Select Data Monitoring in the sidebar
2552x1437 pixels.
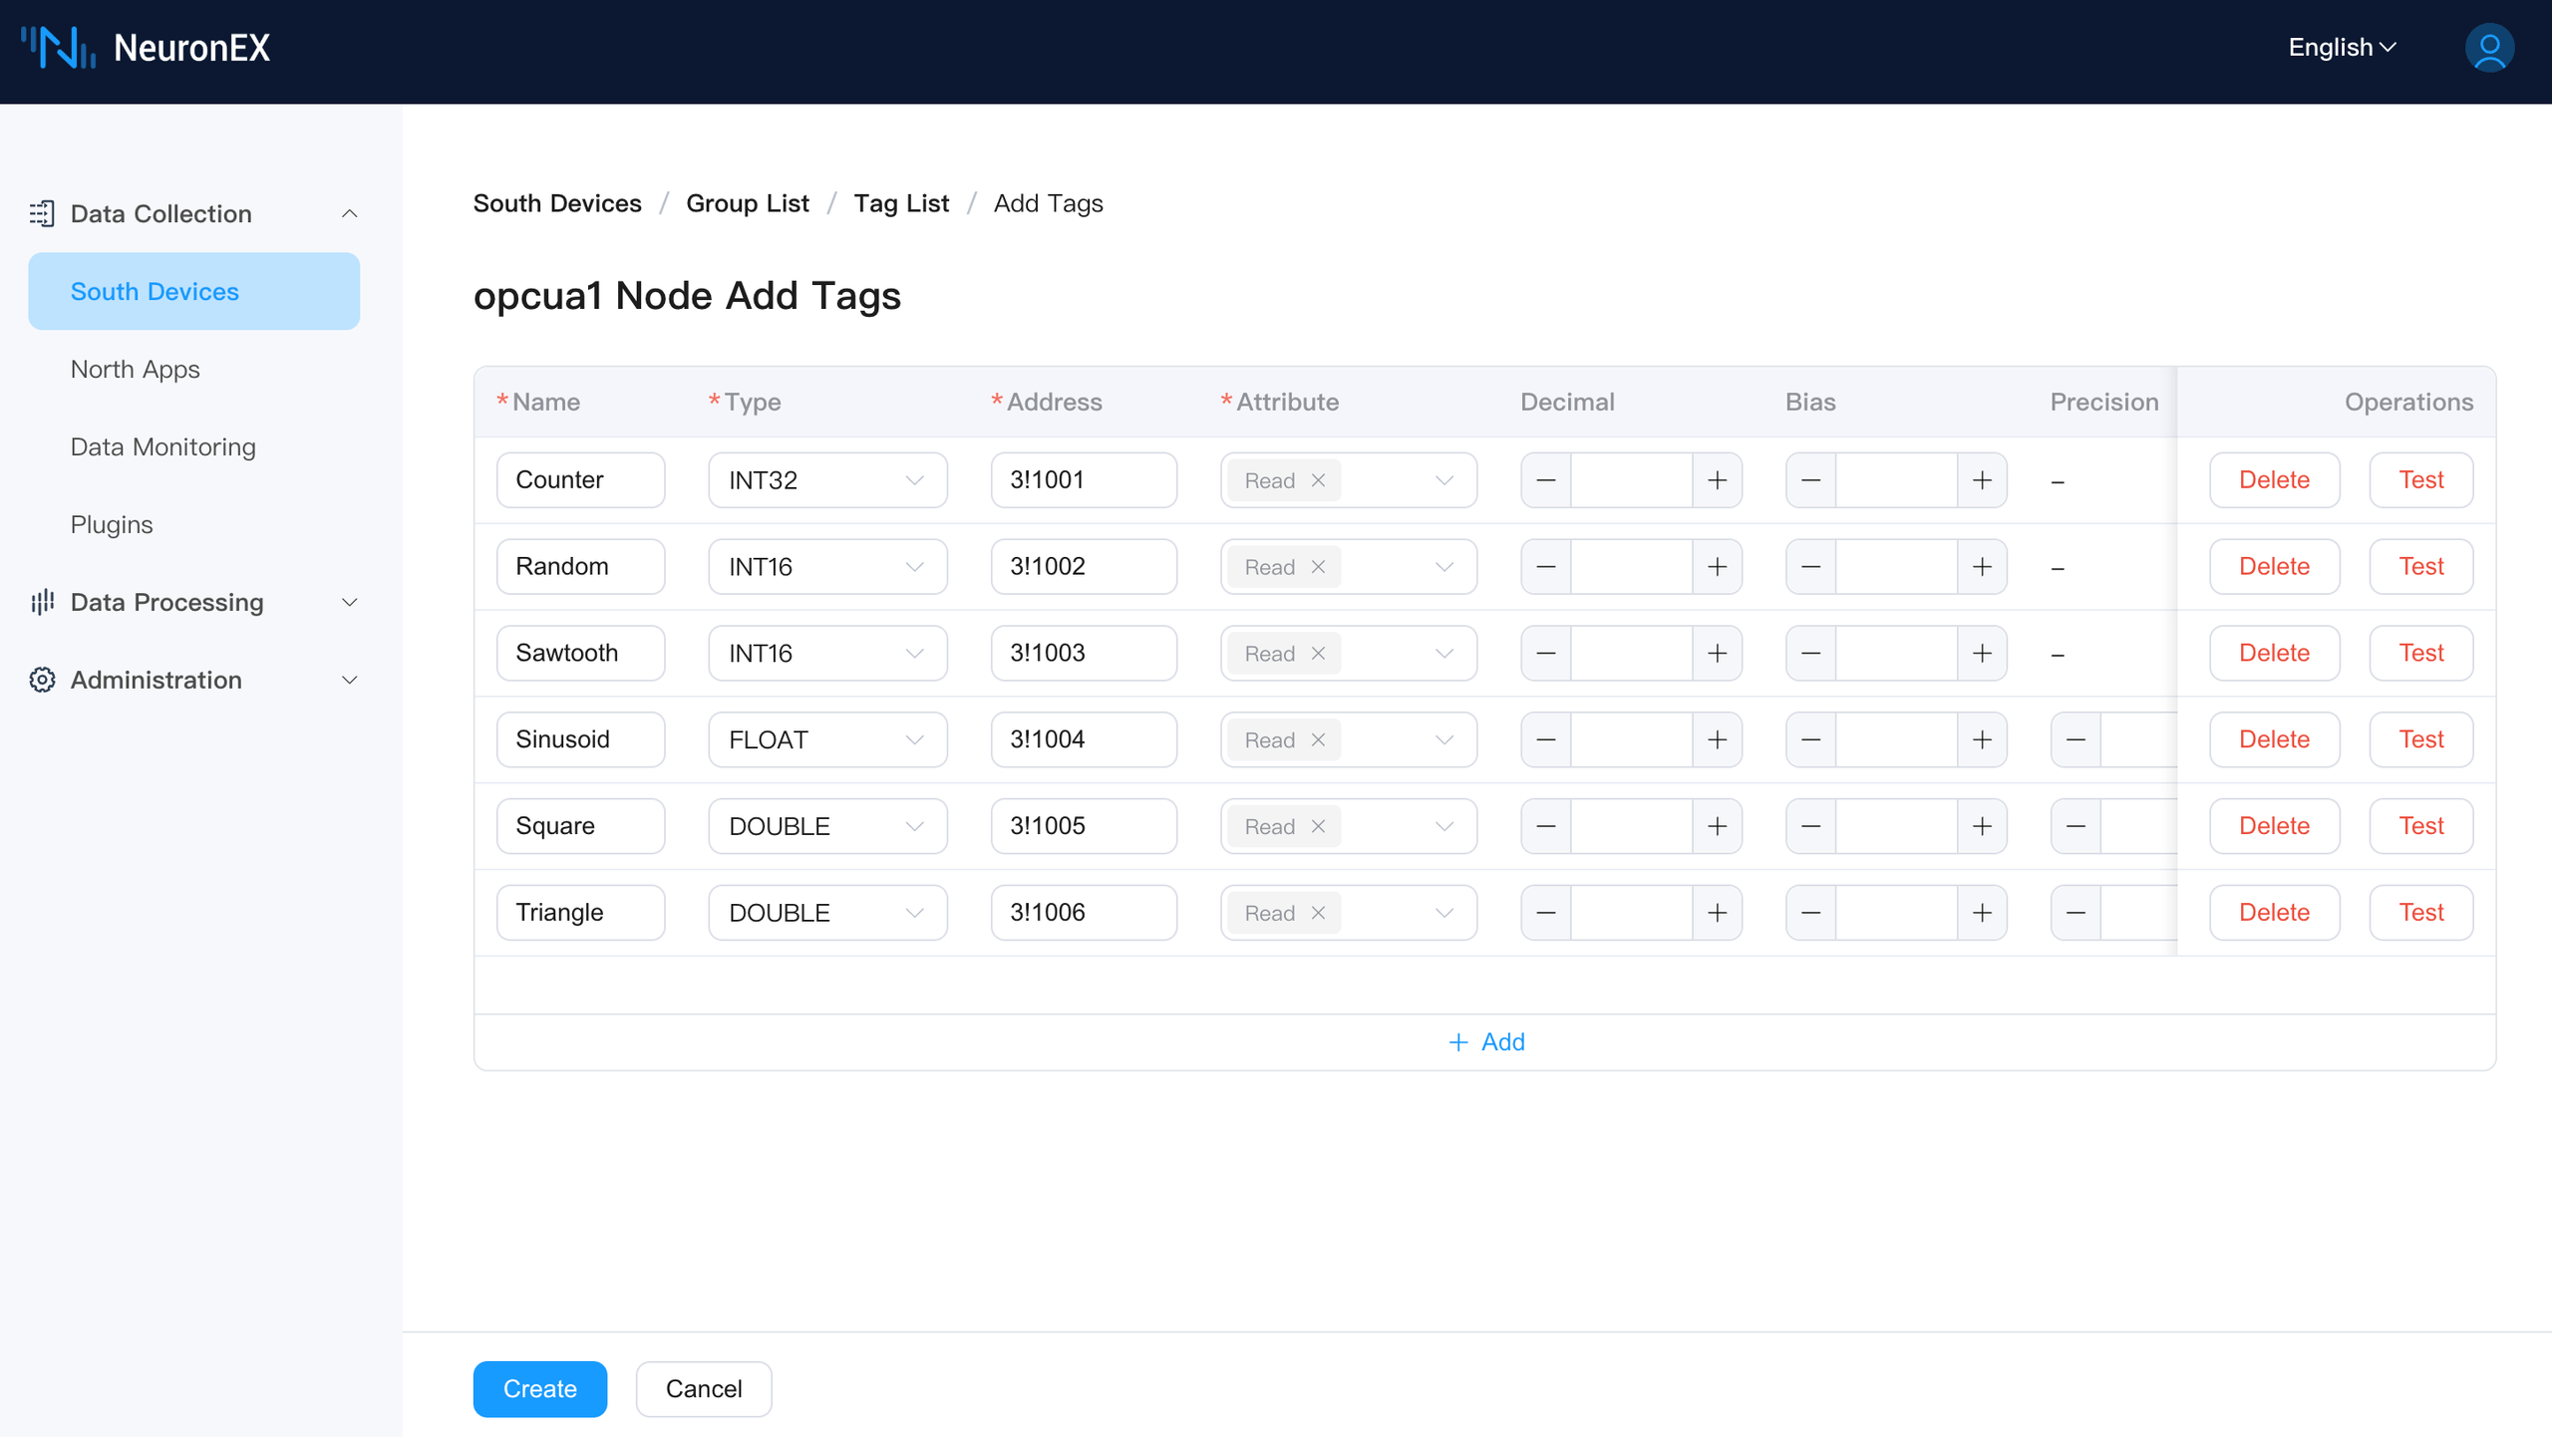tap(162, 446)
